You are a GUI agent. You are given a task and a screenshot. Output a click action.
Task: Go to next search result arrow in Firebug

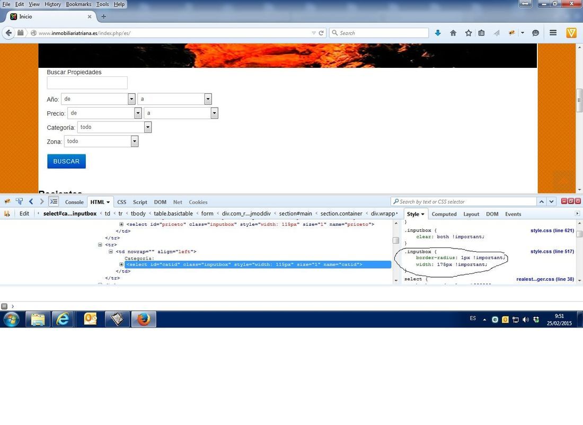(x=551, y=201)
